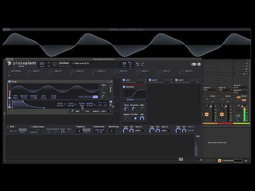Select the saw waveform in Analog oscillator
This screenshot has width=255, height=191.
coord(80,97)
